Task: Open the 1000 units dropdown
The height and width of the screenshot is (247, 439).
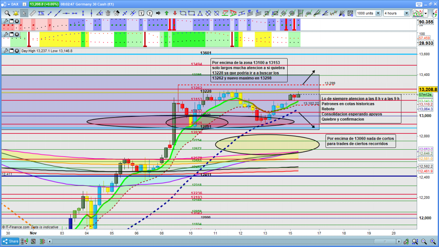Action: click(x=378, y=13)
